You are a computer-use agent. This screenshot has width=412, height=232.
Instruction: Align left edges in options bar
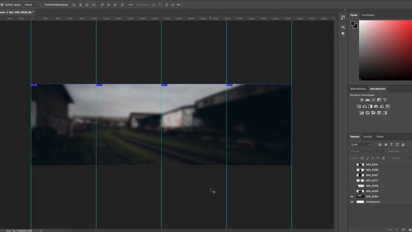click(74, 5)
